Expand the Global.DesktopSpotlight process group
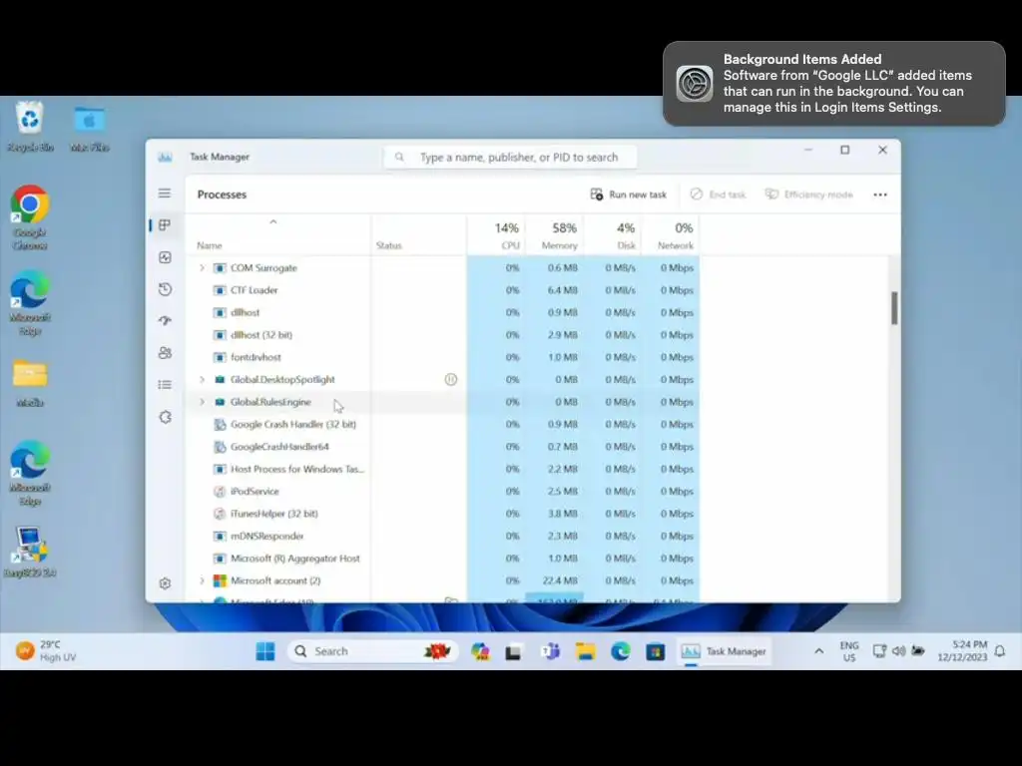 click(202, 379)
